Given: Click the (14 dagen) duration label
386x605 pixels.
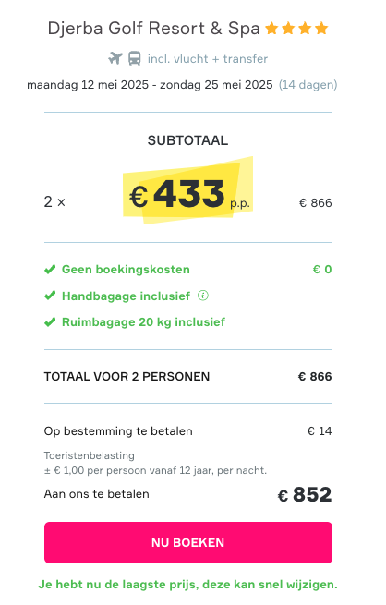Looking at the screenshot, I should [x=308, y=84].
